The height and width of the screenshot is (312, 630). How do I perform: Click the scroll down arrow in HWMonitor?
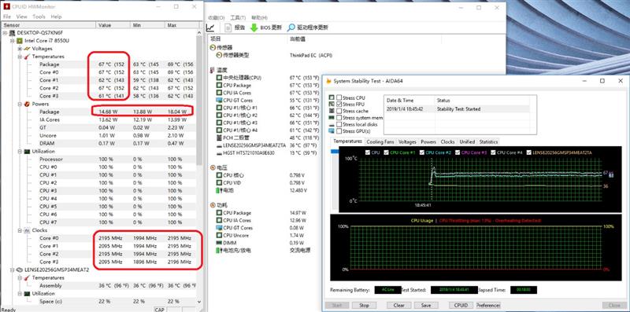point(199,301)
